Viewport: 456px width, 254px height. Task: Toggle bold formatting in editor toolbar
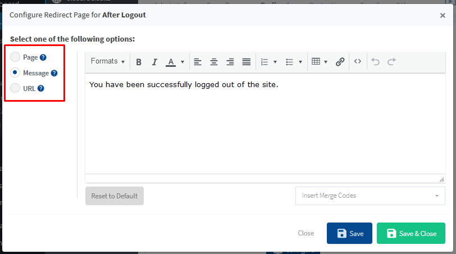(x=139, y=62)
